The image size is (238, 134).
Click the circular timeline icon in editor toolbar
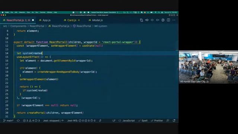coord(163,20)
